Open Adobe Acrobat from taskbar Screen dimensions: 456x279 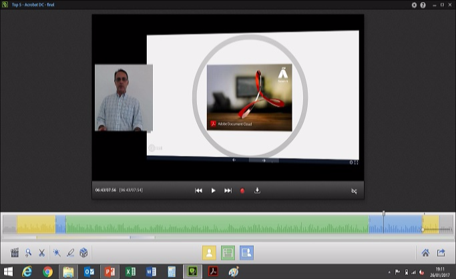[x=213, y=272]
